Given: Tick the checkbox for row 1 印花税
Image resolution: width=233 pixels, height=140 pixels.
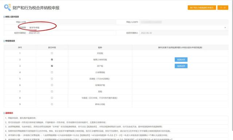Looking at the screenshot, I should pyautogui.click(x=52, y=53).
